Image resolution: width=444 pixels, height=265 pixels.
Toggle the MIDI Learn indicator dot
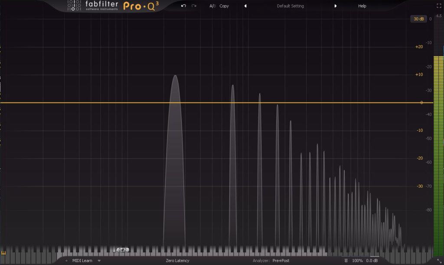click(x=66, y=261)
